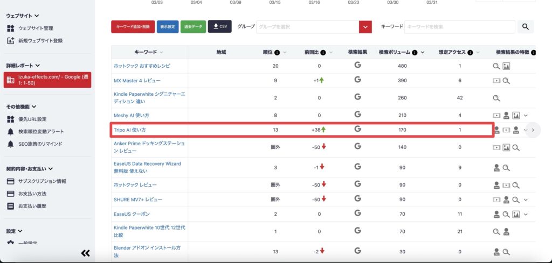Click the round next-arrow at table edge
552x263 pixels.
(533, 130)
